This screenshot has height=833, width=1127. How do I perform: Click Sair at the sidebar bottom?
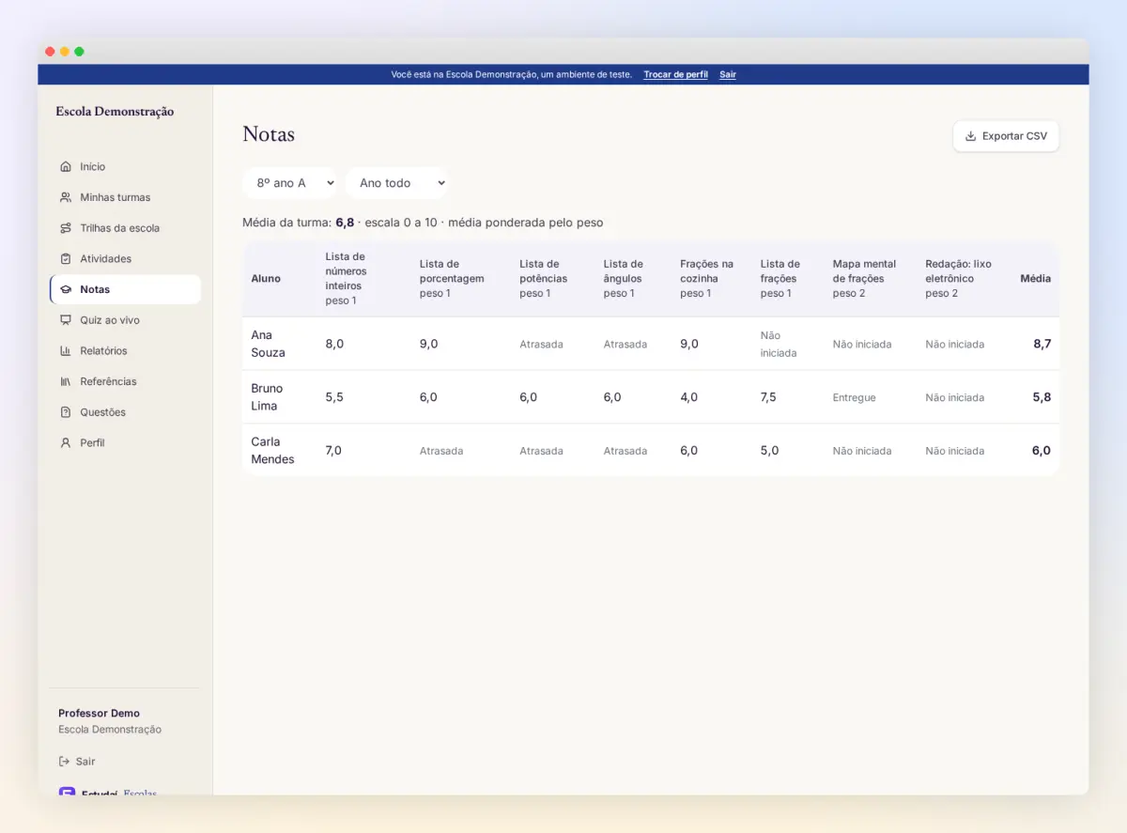point(77,762)
